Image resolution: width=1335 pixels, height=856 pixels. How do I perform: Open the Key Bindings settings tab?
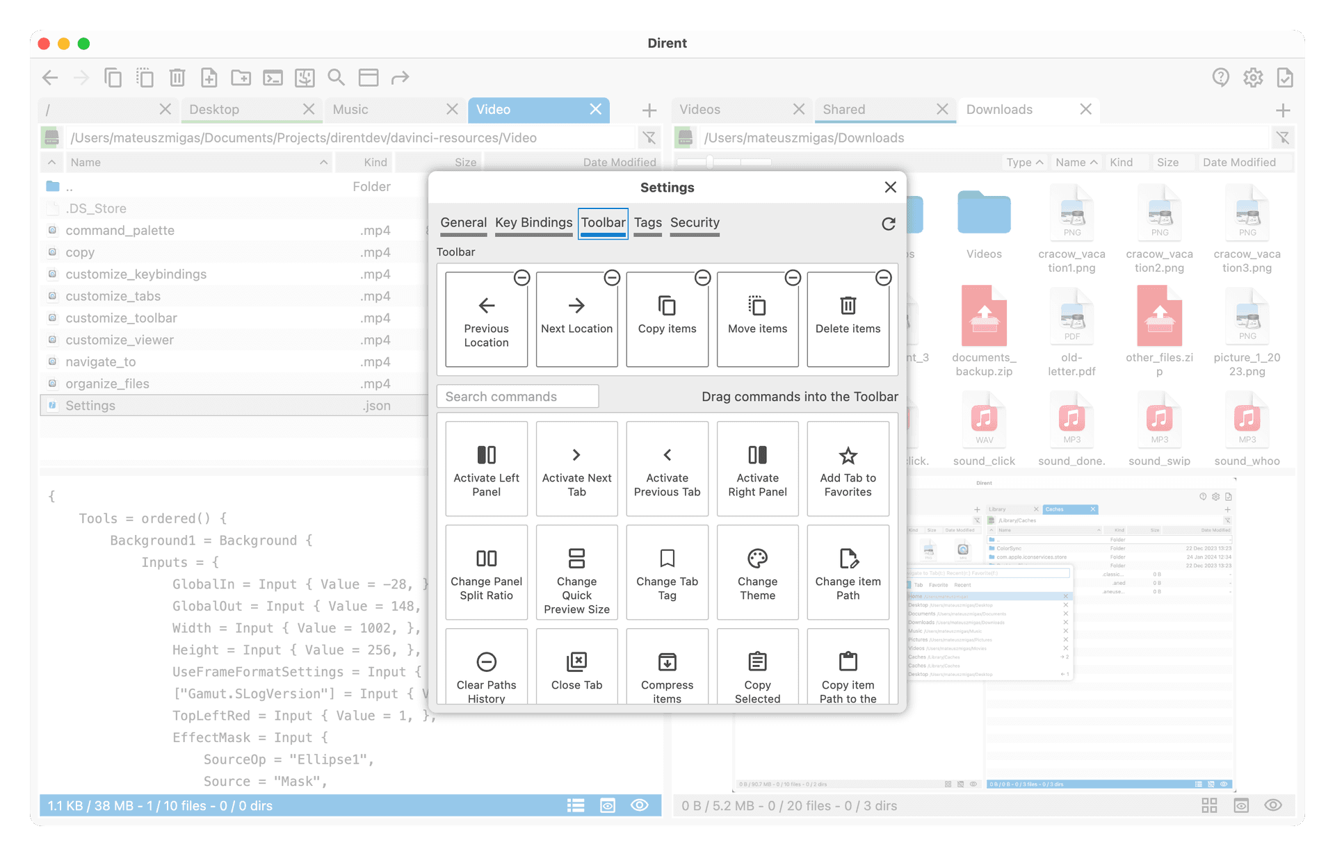[x=533, y=222]
